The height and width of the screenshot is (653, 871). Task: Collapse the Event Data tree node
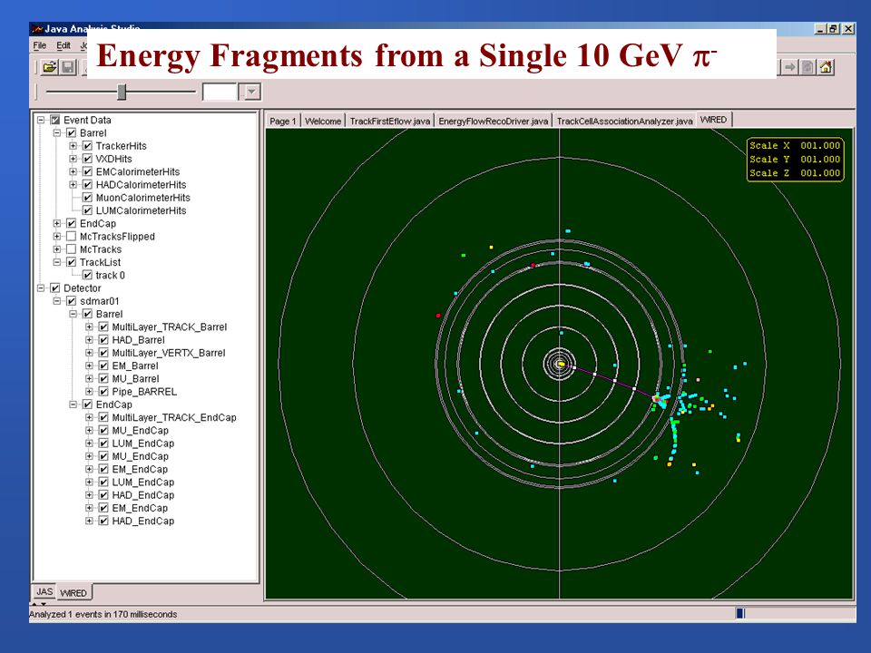click(x=41, y=120)
